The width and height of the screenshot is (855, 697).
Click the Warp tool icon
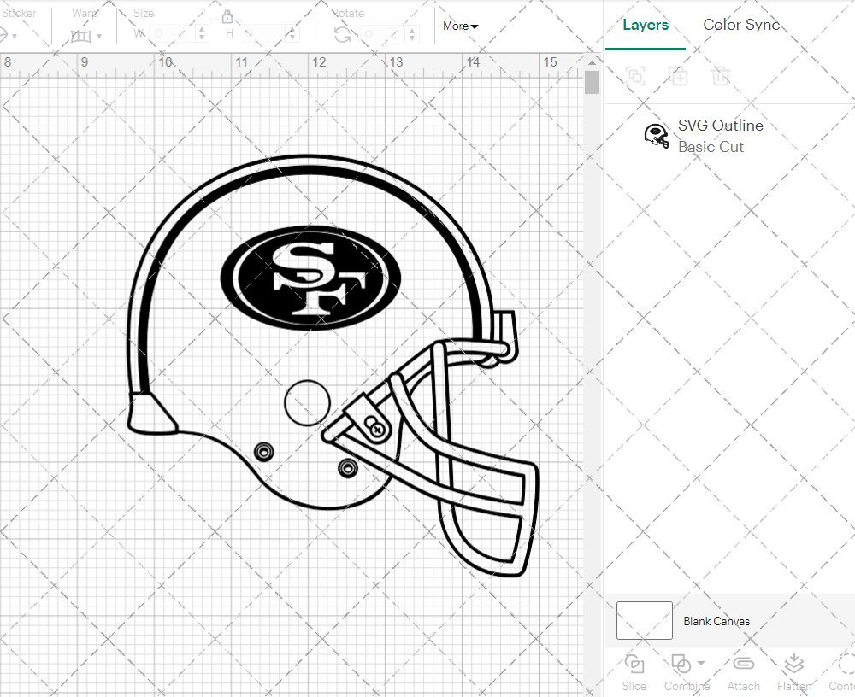(x=82, y=35)
